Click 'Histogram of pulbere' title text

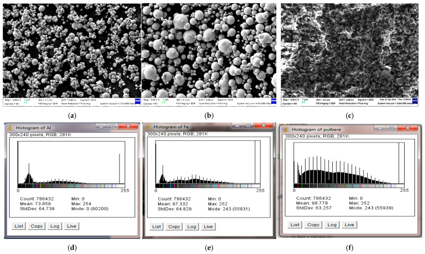coord(316,130)
